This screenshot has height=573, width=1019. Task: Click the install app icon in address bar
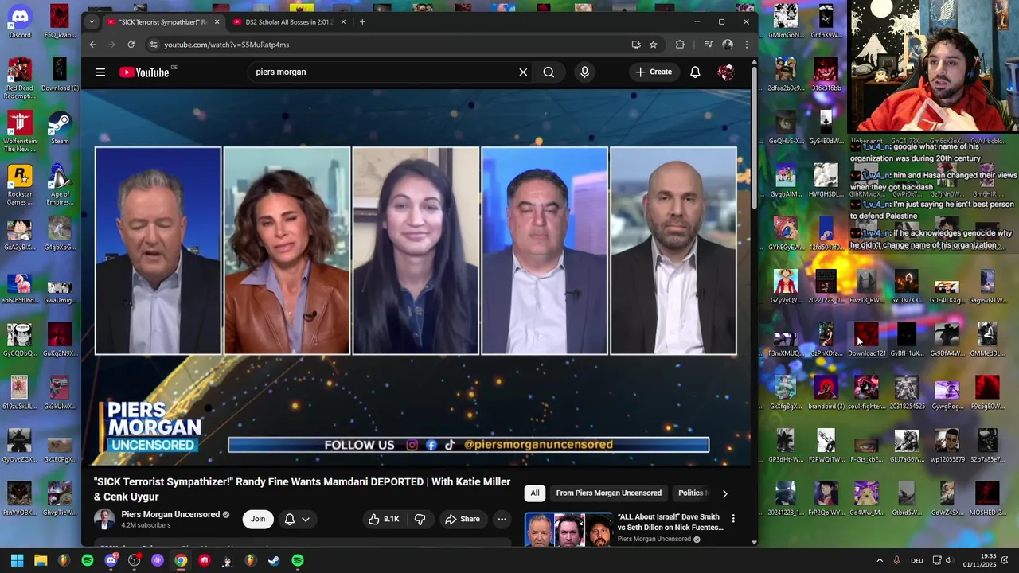(x=635, y=45)
